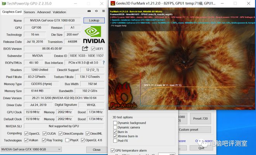The height and width of the screenshot is (155, 256).
Task: Click the Bandwidth 192.2 GB/s field
Action: pyautogui.click(x=90, y=91)
